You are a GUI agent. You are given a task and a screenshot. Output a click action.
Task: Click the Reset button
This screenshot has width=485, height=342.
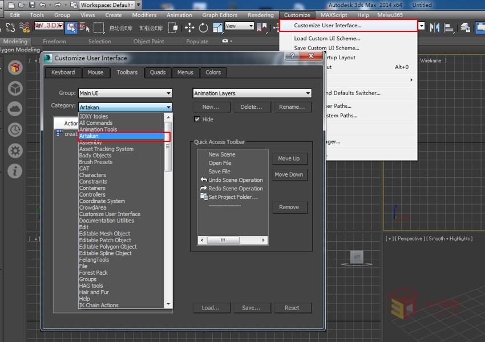(292, 308)
